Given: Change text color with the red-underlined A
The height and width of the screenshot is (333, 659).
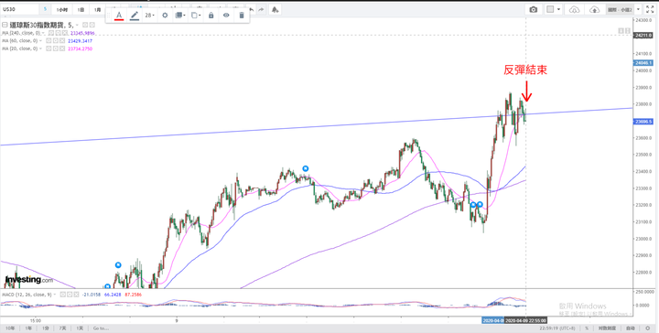Looking at the screenshot, I should tap(119, 16).
